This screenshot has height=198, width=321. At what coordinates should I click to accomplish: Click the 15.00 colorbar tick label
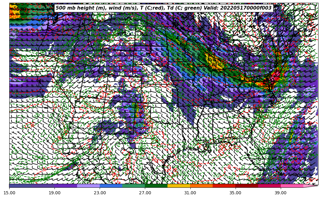click(x=9, y=193)
